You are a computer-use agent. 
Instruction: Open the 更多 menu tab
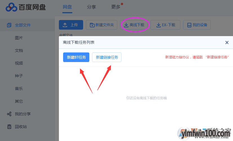[x=116, y=7]
